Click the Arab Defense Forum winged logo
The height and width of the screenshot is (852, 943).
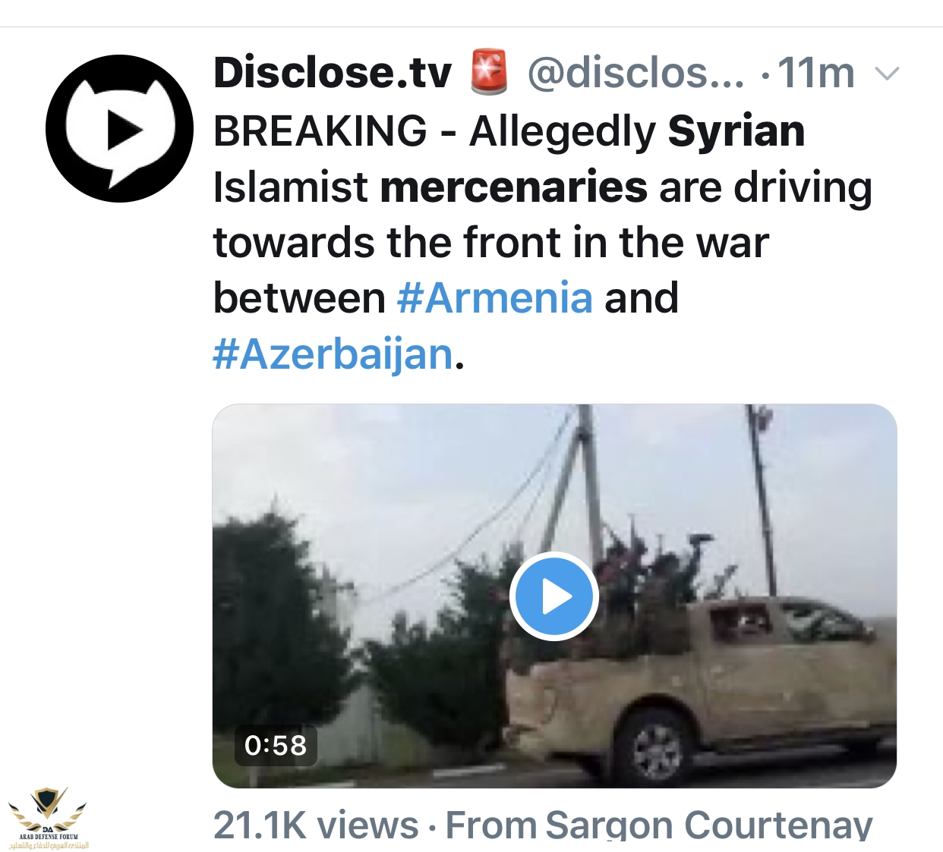click(x=48, y=810)
